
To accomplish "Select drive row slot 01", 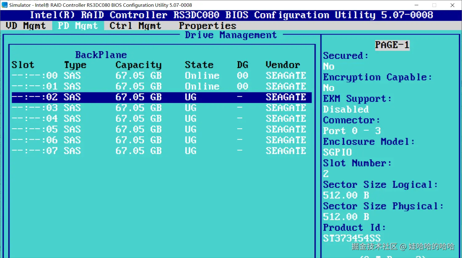I will tap(161, 86).
